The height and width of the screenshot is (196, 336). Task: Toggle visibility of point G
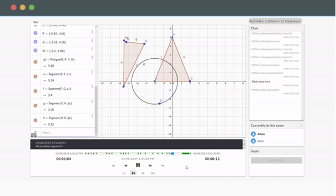(36, 42)
